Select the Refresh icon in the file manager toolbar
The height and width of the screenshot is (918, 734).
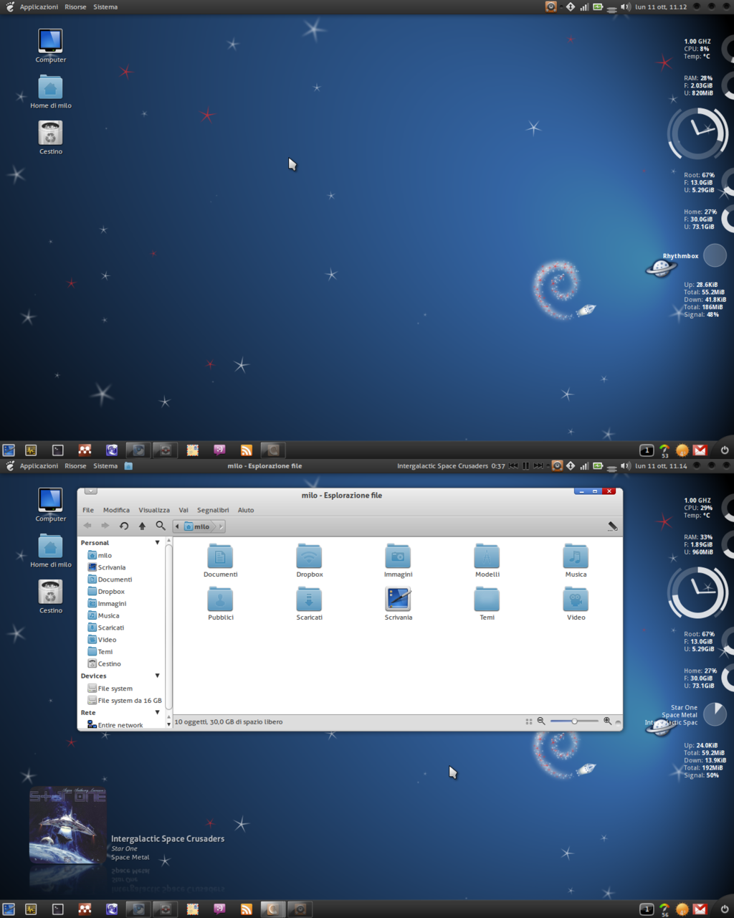click(x=123, y=526)
